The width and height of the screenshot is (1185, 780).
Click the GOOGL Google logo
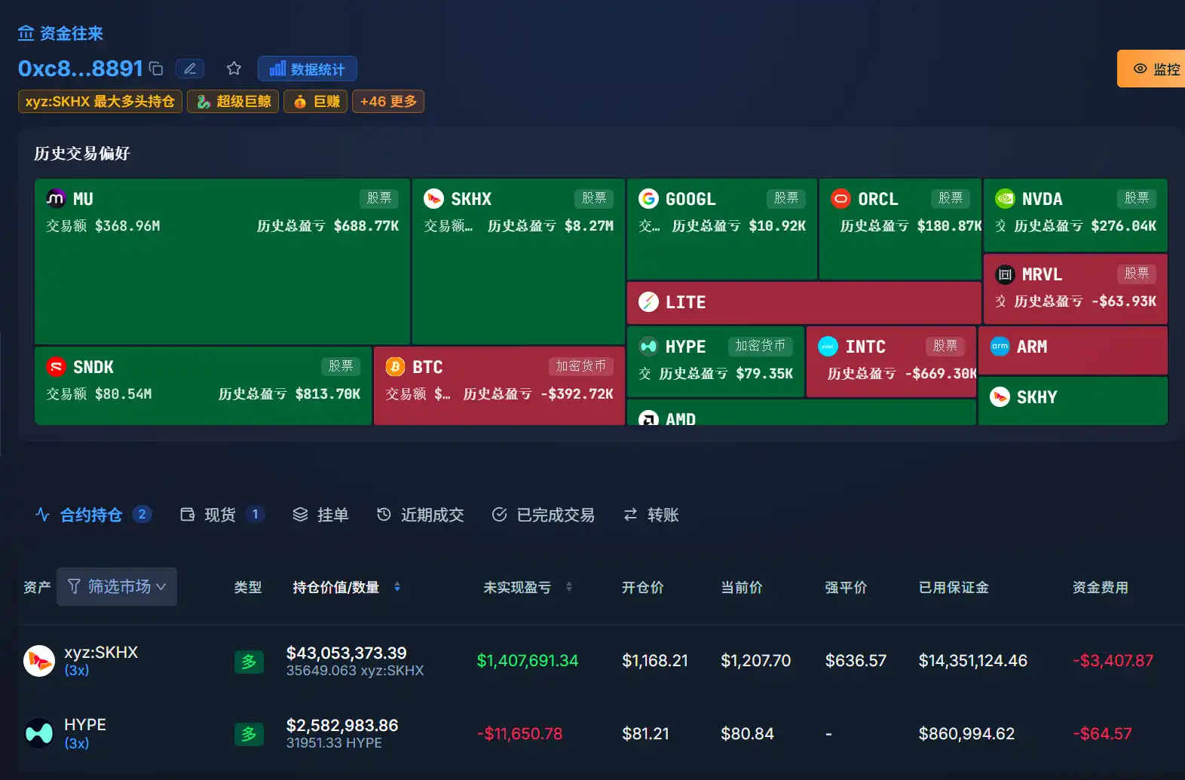coord(648,198)
